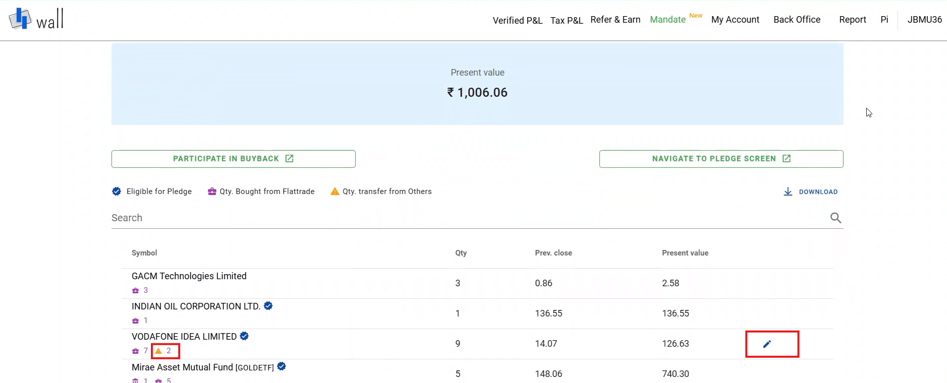947x383 pixels.
Task: Click the 2.58 present value cell
Action: (x=671, y=283)
